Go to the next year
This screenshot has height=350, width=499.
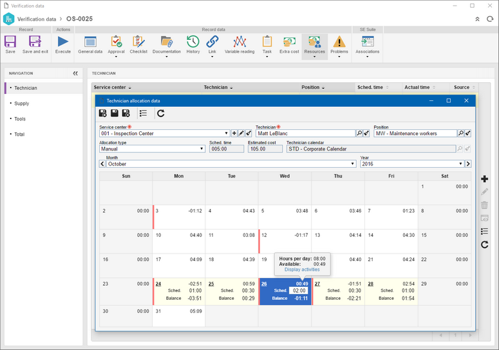[468, 164]
